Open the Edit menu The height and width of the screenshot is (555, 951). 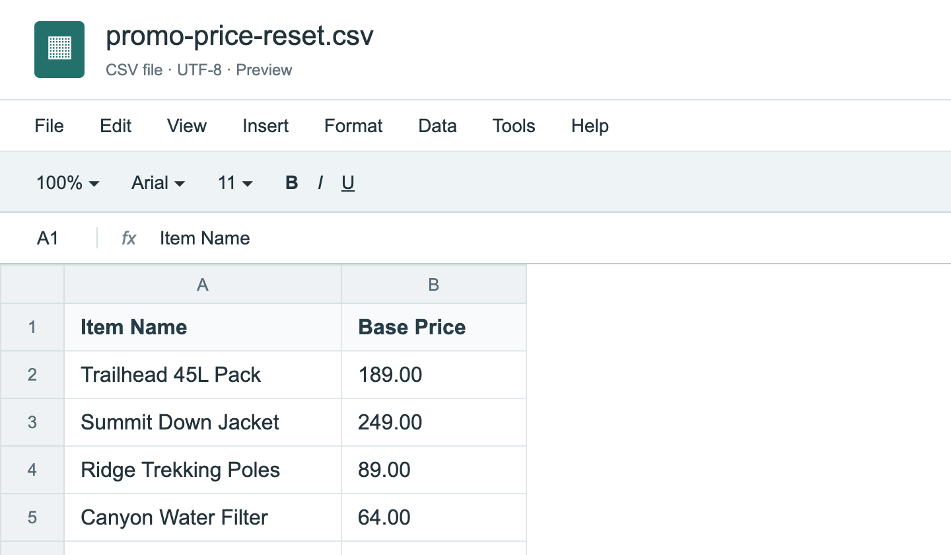(116, 126)
